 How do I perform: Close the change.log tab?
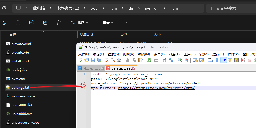point(102,68)
